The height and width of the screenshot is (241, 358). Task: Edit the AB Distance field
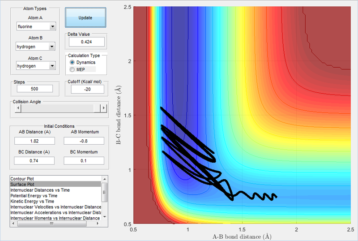point(34,141)
